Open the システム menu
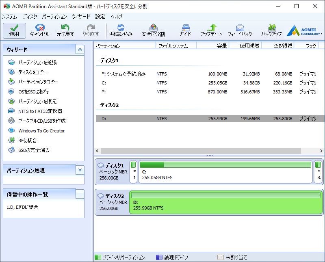The width and height of the screenshot is (325, 262). [9, 17]
